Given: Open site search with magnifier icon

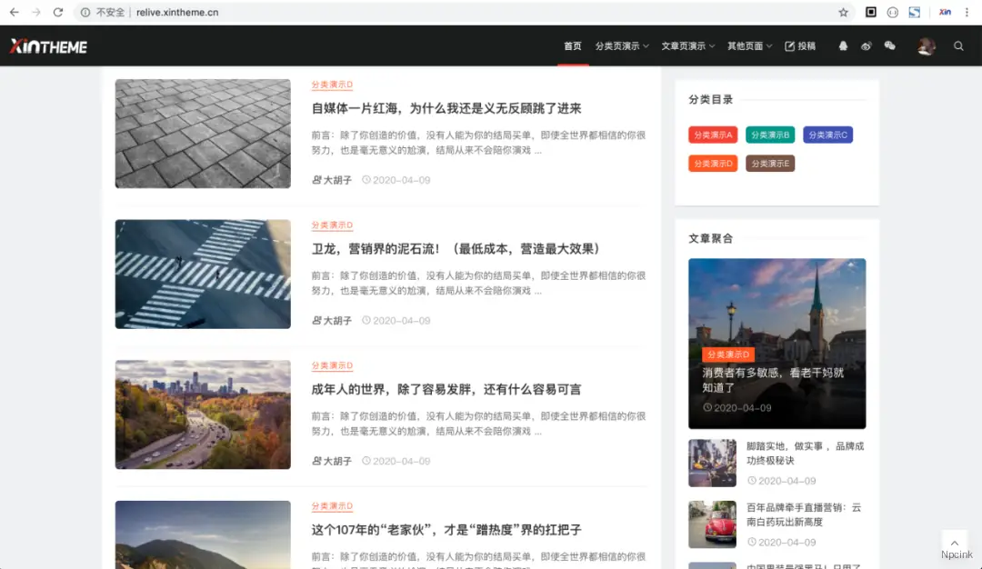Looking at the screenshot, I should point(959,45).
